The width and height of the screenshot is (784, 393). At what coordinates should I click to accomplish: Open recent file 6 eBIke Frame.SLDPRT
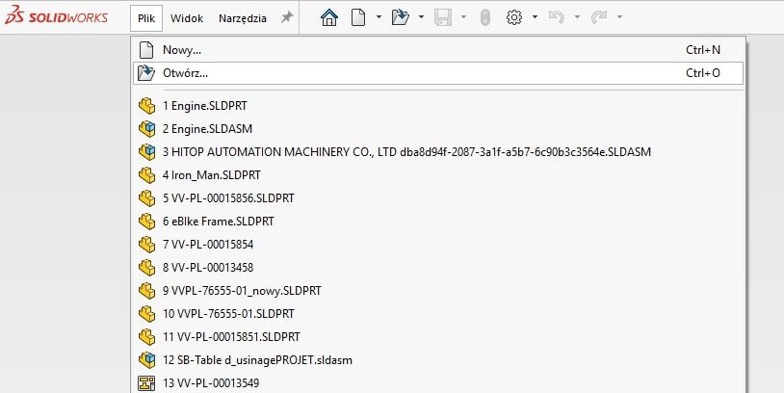438,221
